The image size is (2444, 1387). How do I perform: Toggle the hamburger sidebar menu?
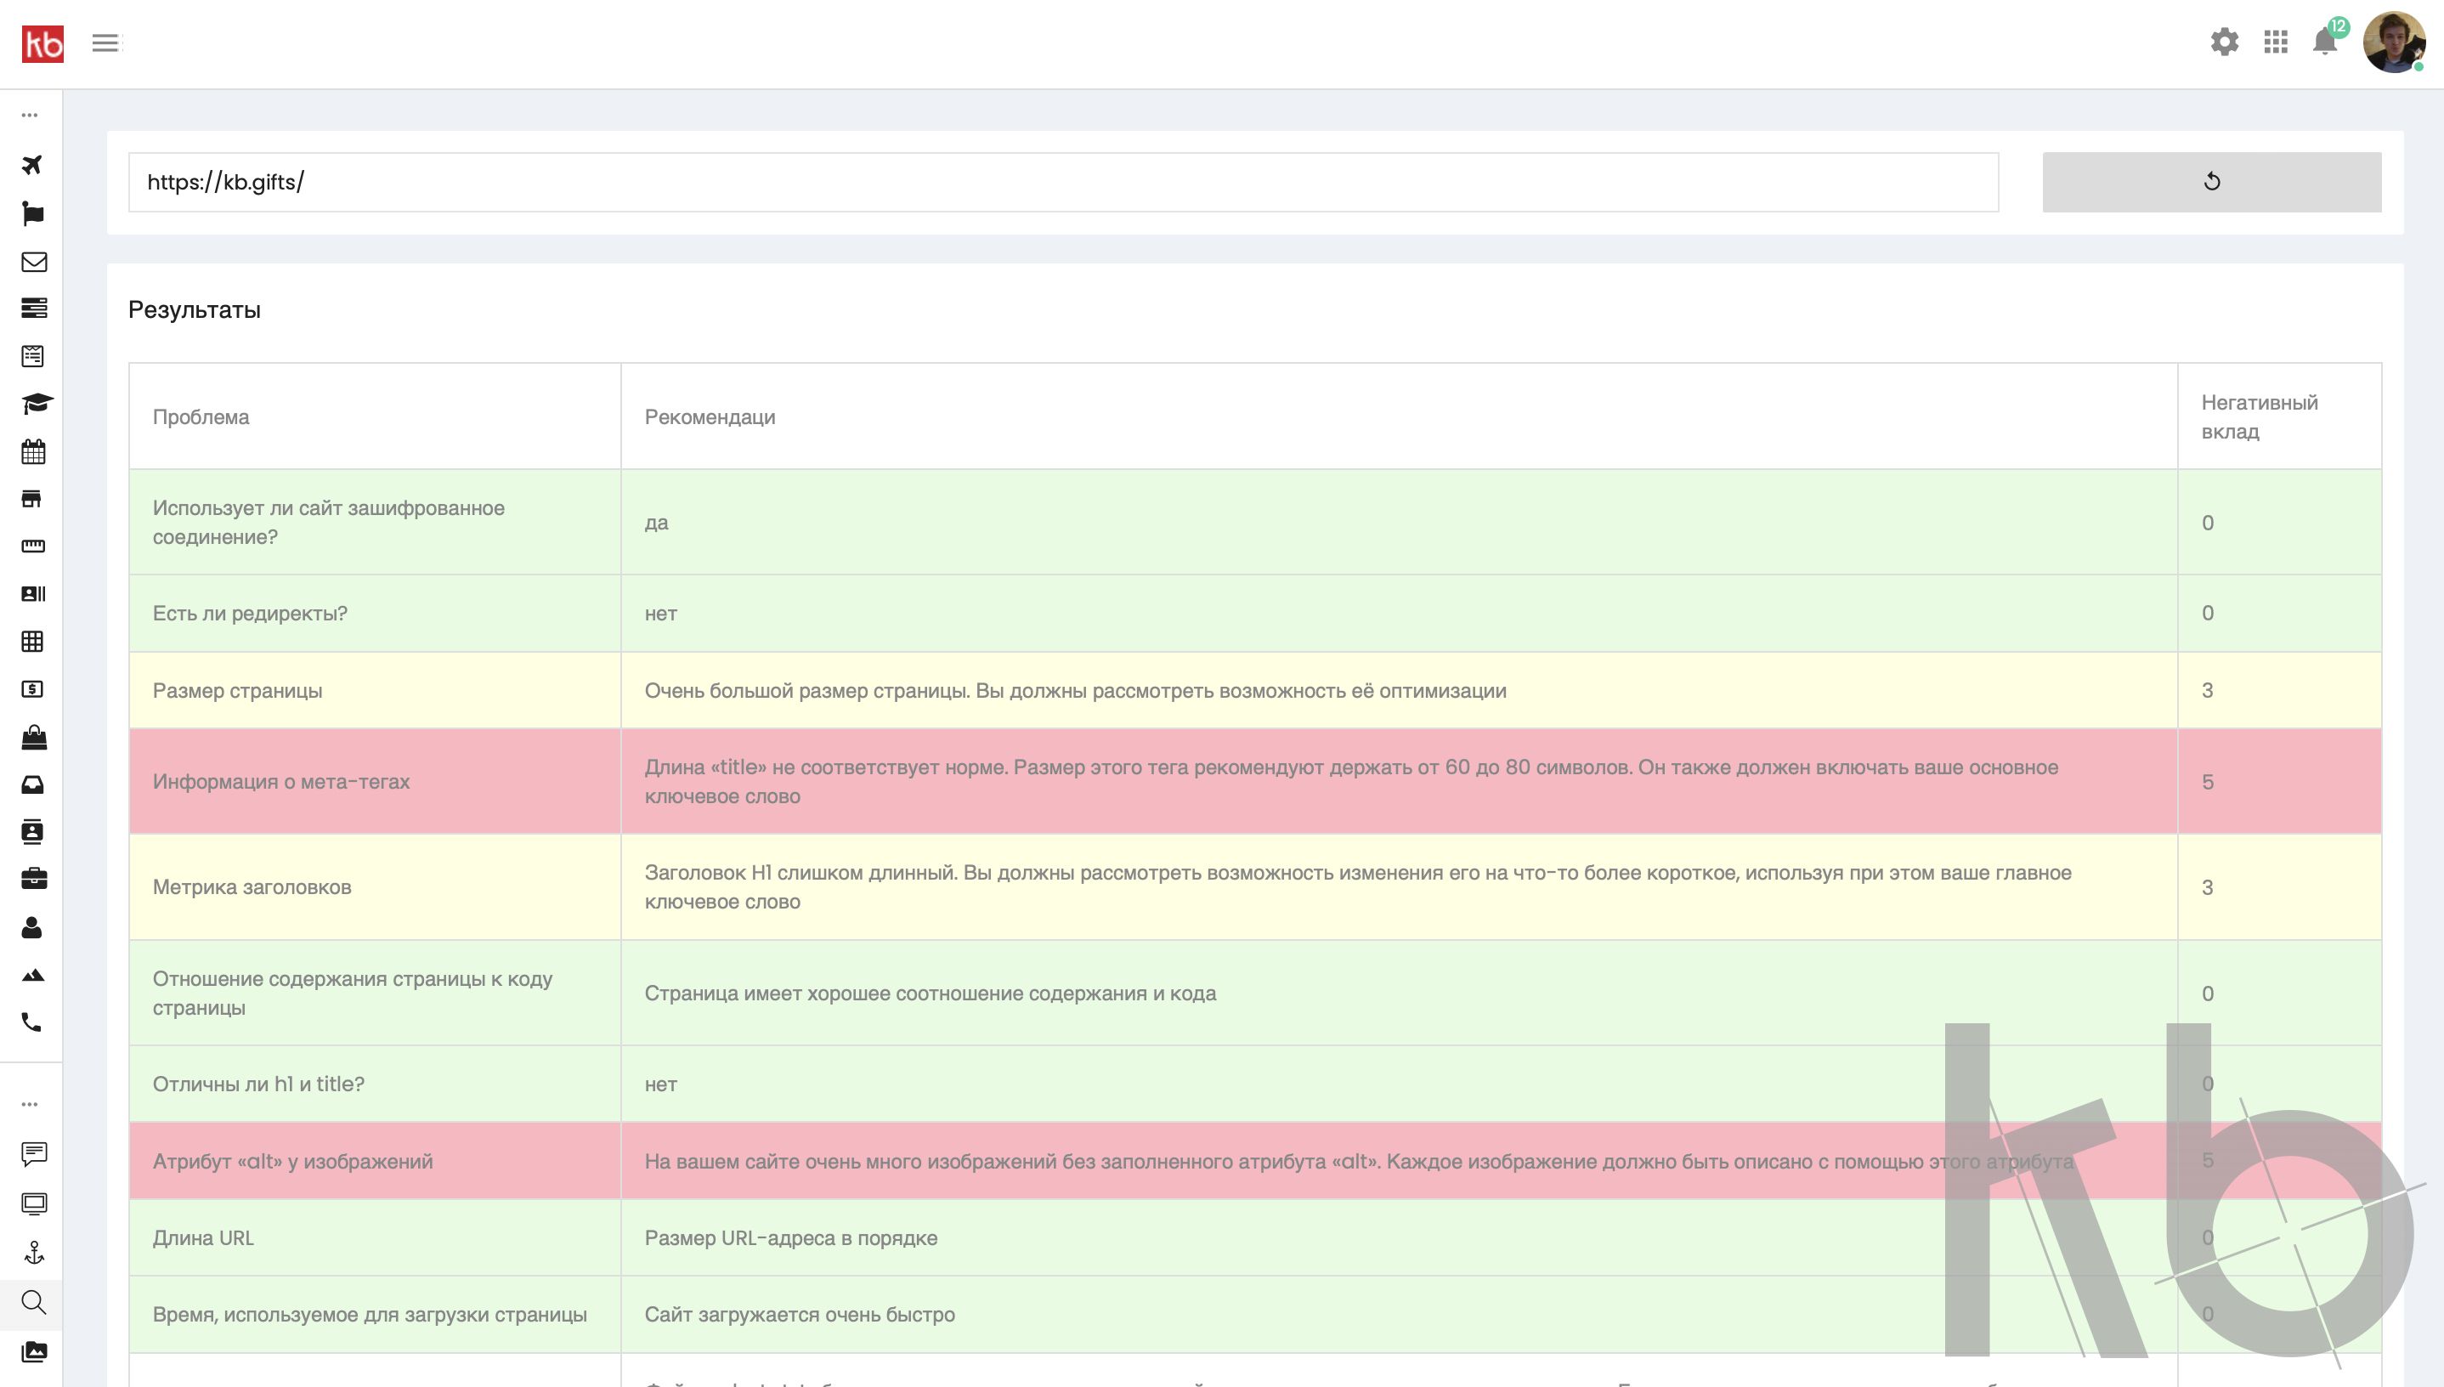pos(105,42)
